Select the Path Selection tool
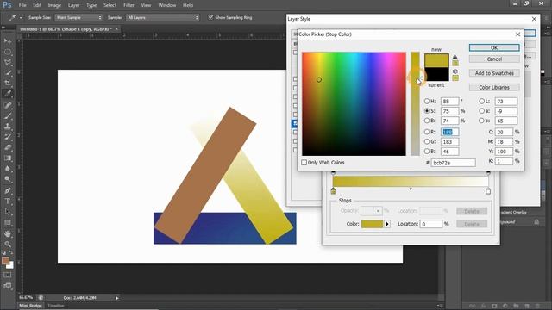 click(8, 212)
